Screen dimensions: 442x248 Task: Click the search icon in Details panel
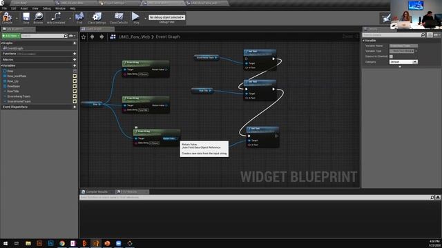point(423,35)
